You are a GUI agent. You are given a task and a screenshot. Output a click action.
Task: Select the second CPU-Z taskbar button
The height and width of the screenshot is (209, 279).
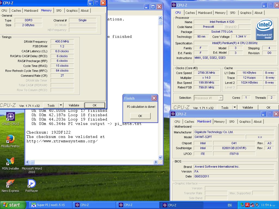(138, 205)
